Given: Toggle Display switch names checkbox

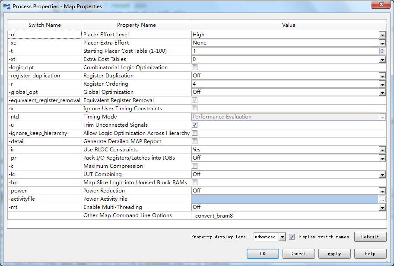Looking at the screenshot, I should pyautogui.click(x=292, y=237).
